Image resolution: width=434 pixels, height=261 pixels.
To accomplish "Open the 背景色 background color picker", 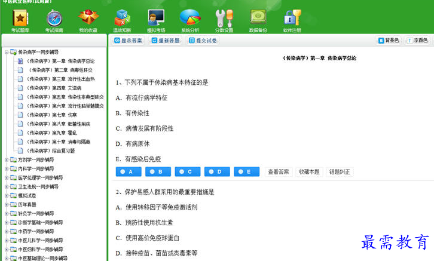I will (x=389, y=41).
